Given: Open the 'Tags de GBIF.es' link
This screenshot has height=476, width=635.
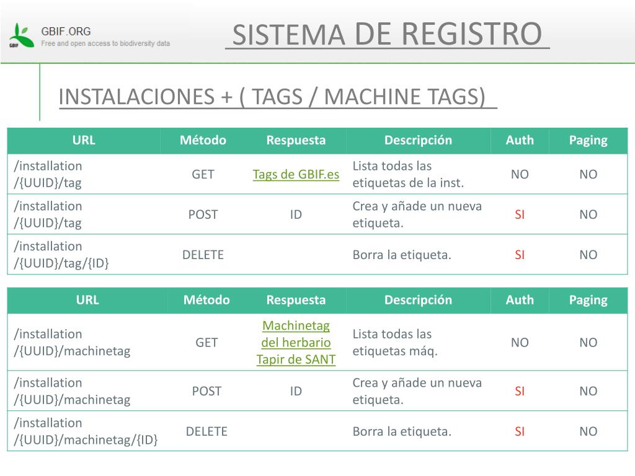Looking at the screenshot, I should click(x=296, y=174).
